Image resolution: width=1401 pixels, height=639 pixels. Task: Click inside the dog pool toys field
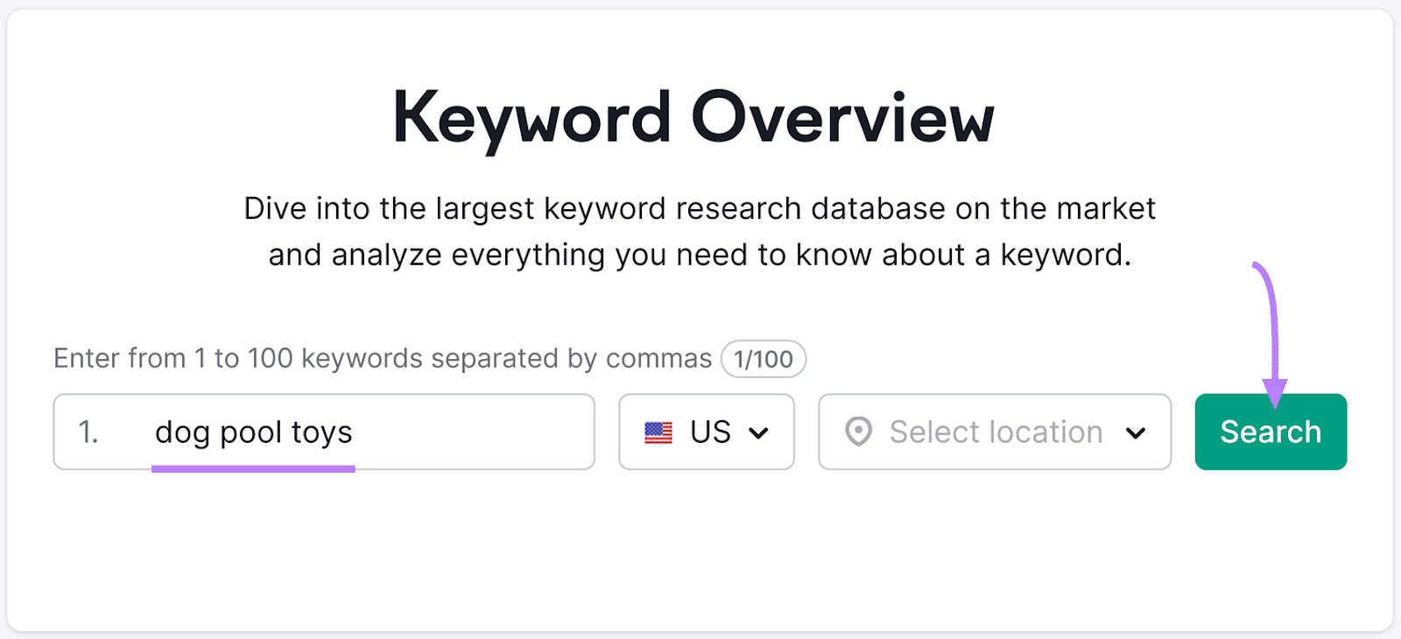pyautogui.click(x=350, y=432)
